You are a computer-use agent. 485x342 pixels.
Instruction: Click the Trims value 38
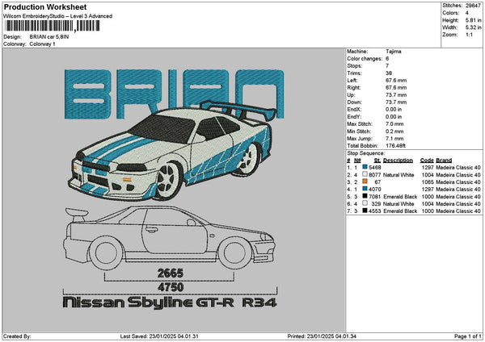point(389,73)
